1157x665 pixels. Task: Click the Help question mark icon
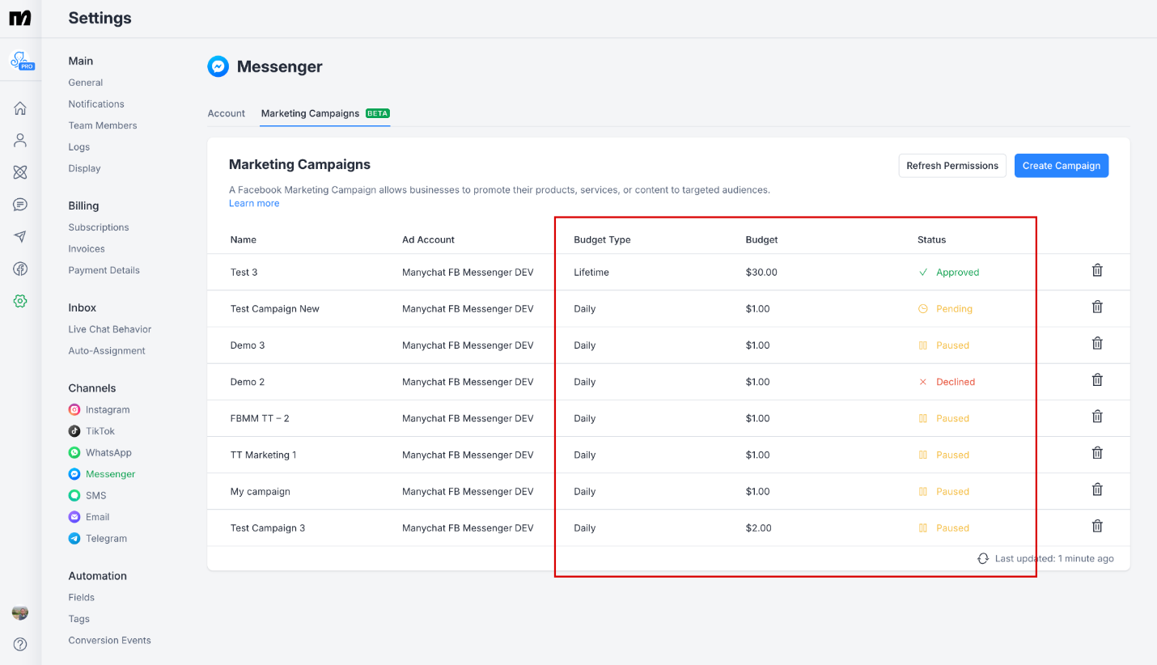click(20, 644)
